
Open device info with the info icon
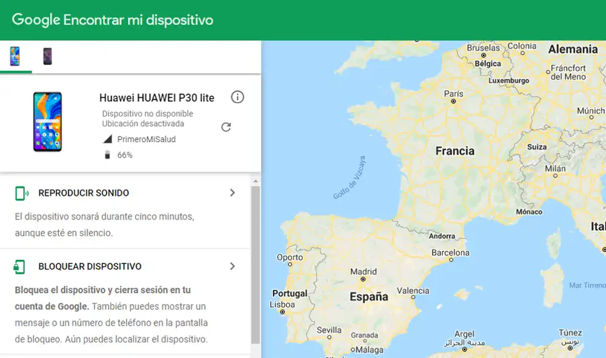click(x=238, y=97)
